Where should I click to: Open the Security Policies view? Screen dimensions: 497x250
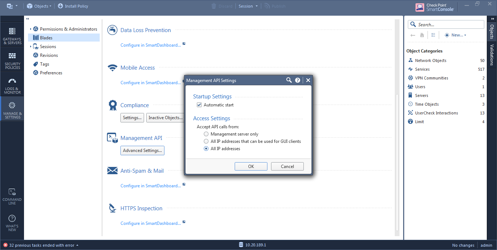(12, 60)
